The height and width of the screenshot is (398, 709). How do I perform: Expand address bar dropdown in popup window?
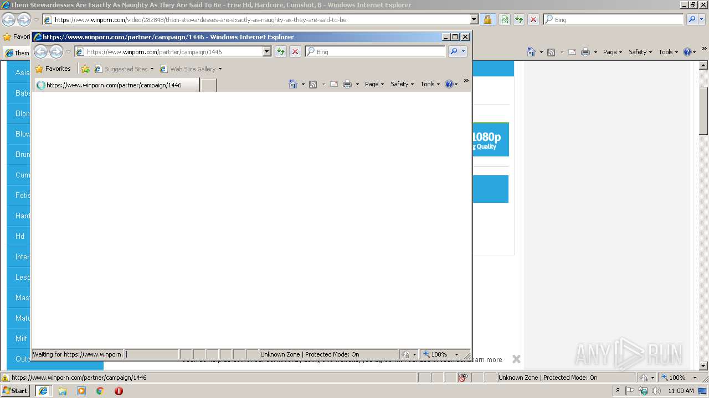267,51
